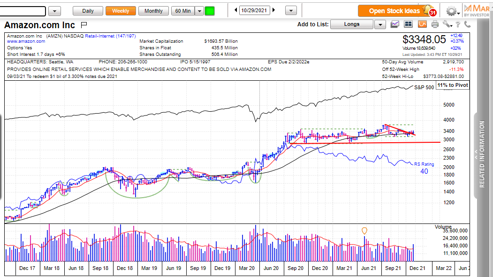The width and height of the screenshot is (493, 277).
Task: Open Stock Ideas via orange button
Action: coord(390,11)
